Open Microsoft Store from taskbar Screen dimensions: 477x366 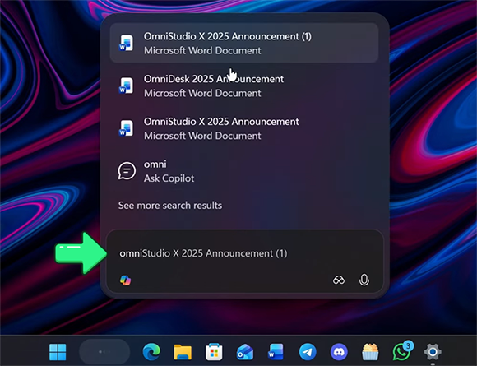pyautogui.click(x=214, y=352)
